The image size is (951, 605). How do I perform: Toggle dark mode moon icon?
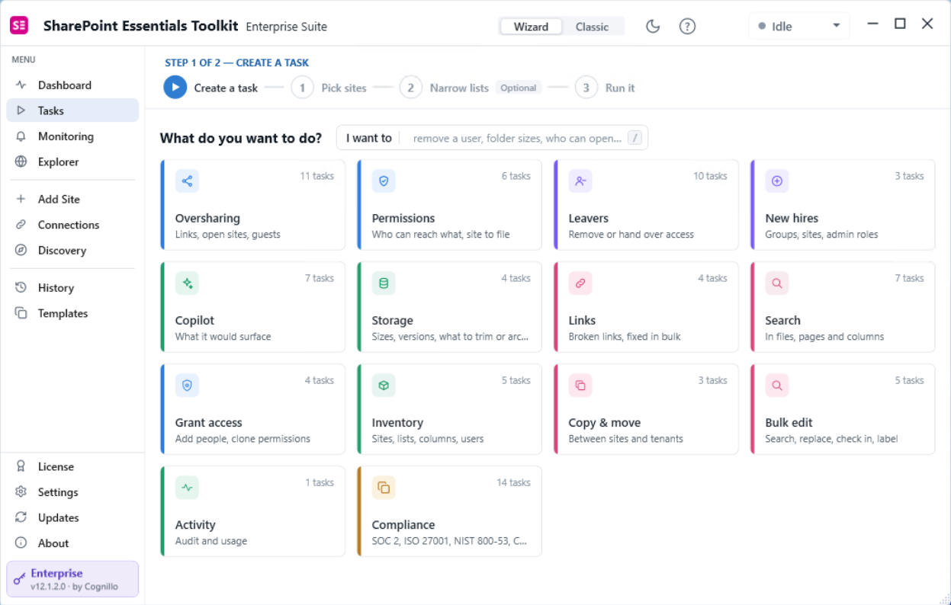click(653, 26)
